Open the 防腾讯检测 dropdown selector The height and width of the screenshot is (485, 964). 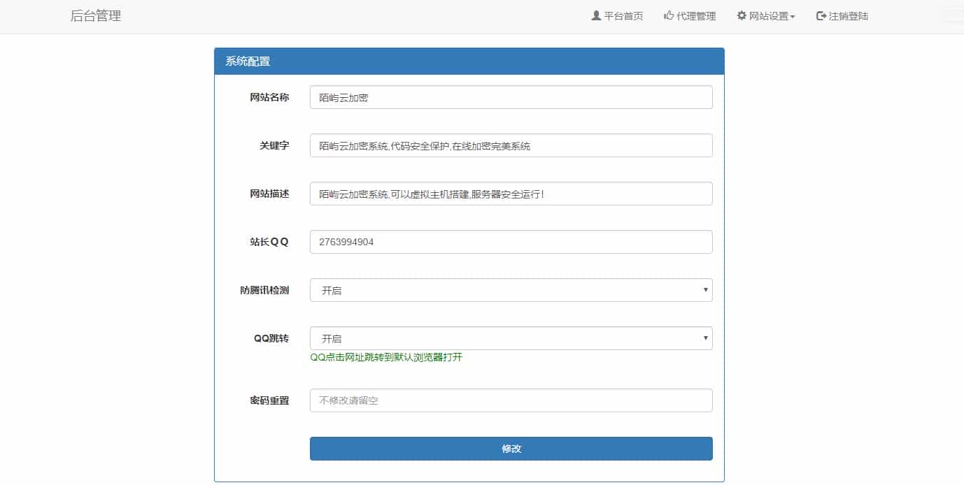pos(511,289)
